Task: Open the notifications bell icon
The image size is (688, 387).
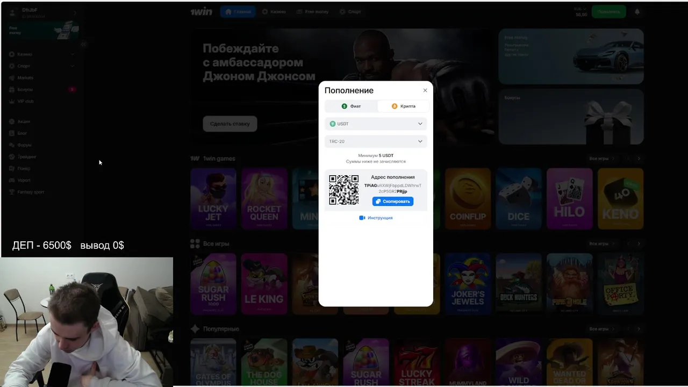Action: tap(637, 11)
